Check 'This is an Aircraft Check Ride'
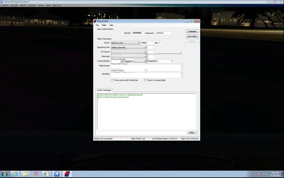The width and height of the screenshot is (284, 178). pos(112,80)
